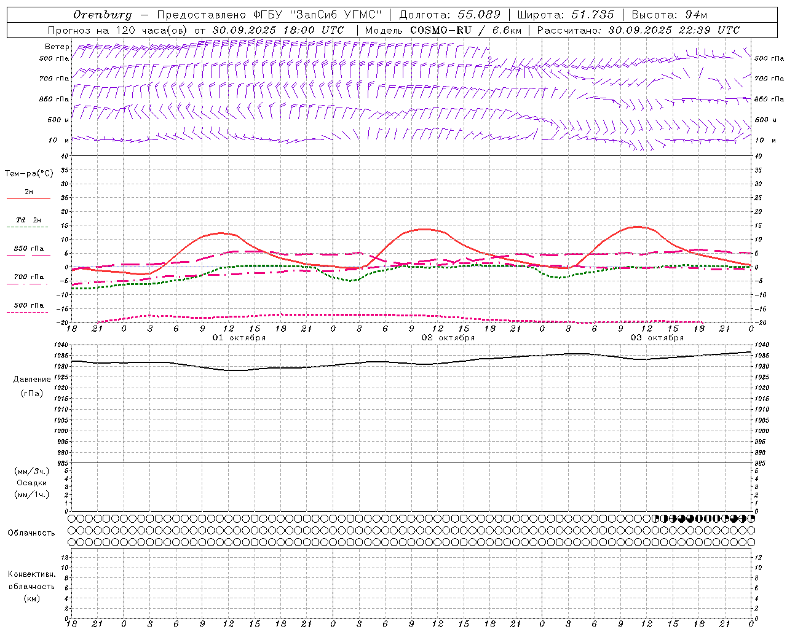Click the "Давление" pressure label
The height and width of the screenshot is (629, 787).
pyautogui.click(x=32, y=380)
